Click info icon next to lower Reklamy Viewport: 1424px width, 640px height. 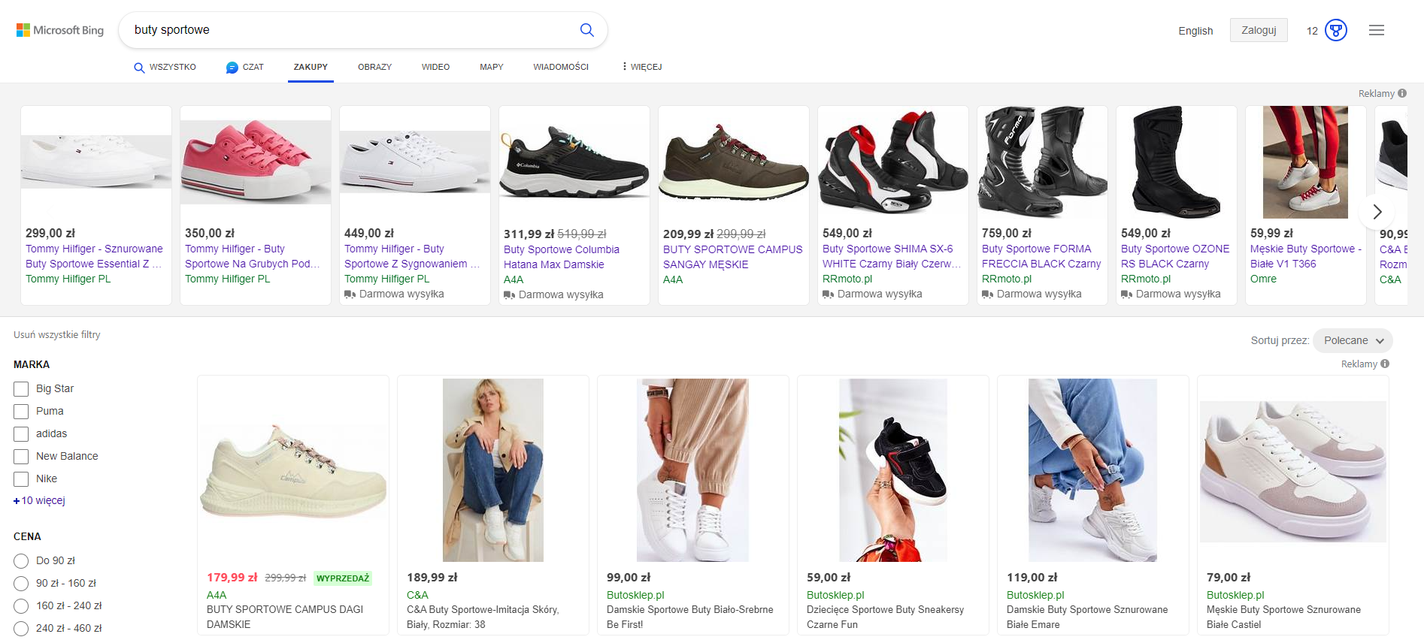click(1385, 364)
